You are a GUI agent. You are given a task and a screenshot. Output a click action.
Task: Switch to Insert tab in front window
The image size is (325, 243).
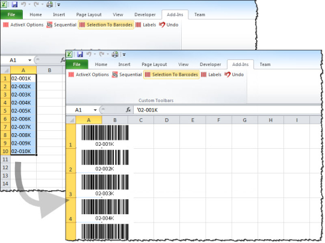pyautogui.click(x=125, y=64)
